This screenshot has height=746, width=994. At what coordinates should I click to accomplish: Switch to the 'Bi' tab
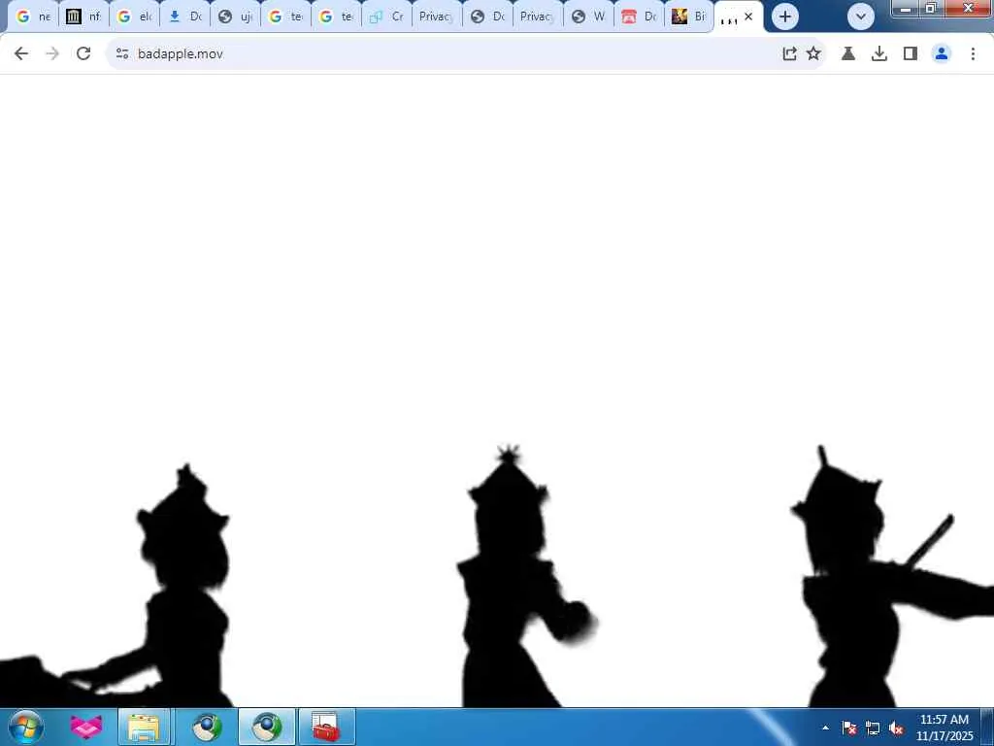tap(690, 17)
